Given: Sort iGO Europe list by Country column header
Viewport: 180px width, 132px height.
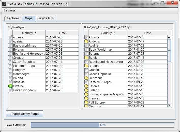Looking at the screenshot, I should [x=108, y=33].
